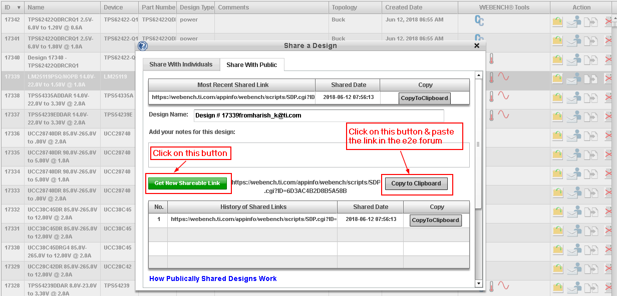Click the Design Name input field

pos(319,115)
